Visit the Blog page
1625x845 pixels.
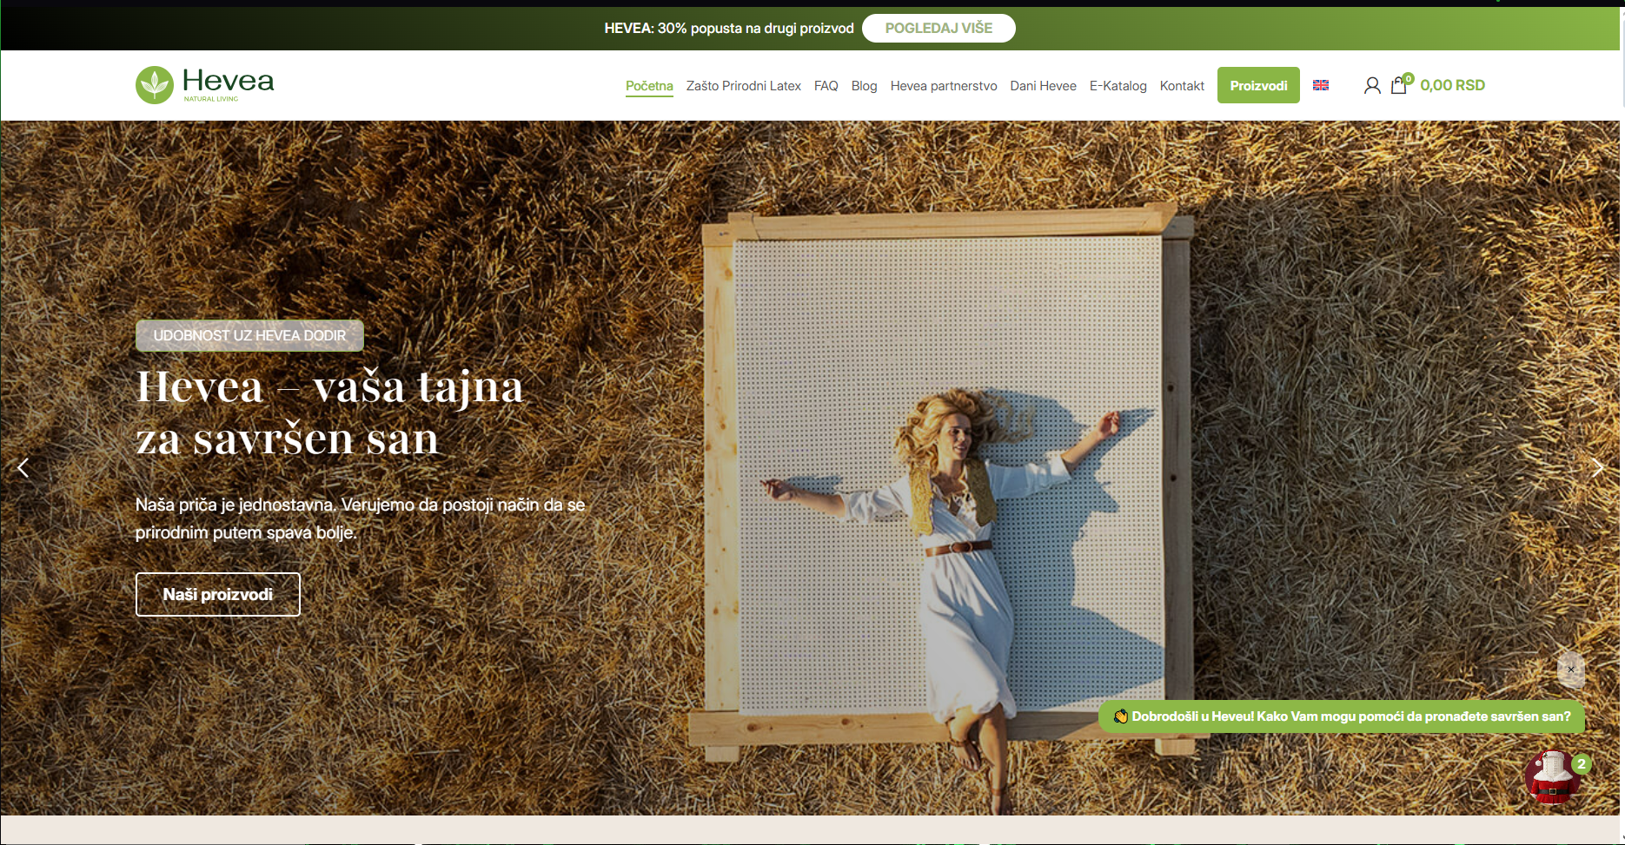tap(865, 85)
